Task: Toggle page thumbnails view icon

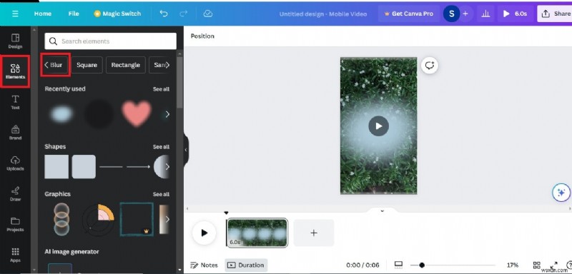Action: [398, 265]
